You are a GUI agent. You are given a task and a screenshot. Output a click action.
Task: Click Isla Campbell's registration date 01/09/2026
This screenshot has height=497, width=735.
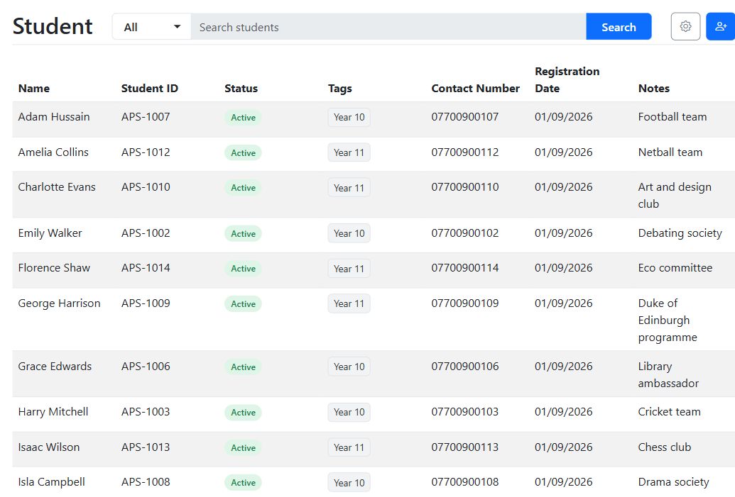[563, 482]
